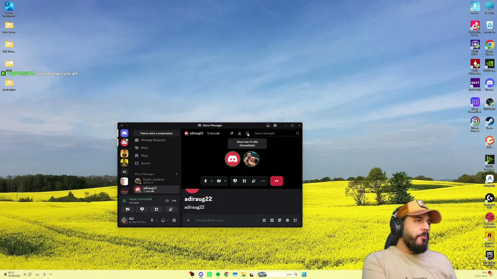Image resolution: width=497 pixels, height=279 pixels.
Task: Open Apps launcher in message bar
Action: [x=295, y=220]
